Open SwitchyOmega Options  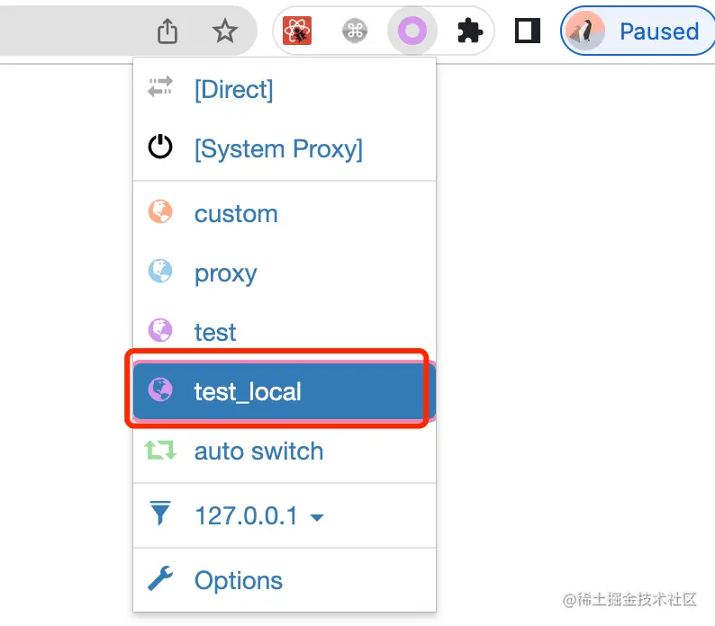coord(285,580)
